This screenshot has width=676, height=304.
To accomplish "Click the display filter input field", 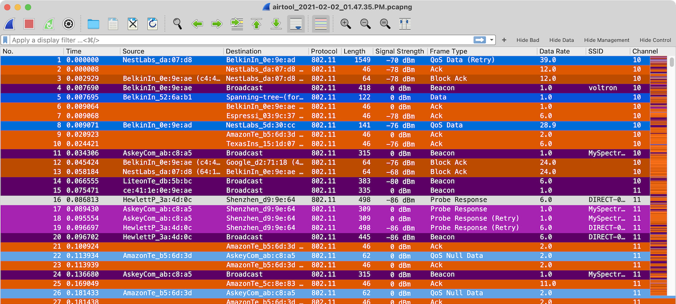I will click(241, 40).
